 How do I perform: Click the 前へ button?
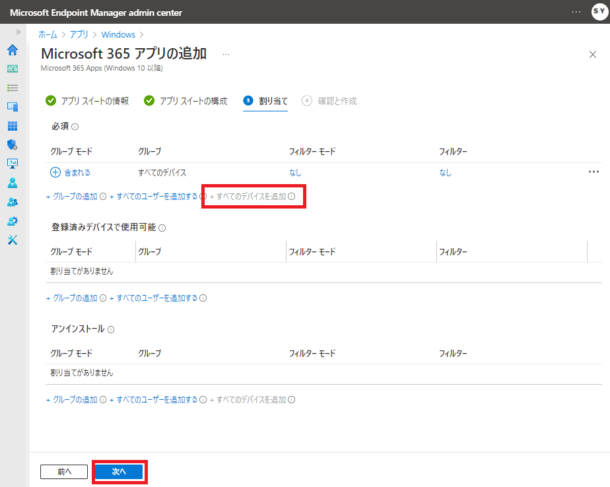click(64, 472)
